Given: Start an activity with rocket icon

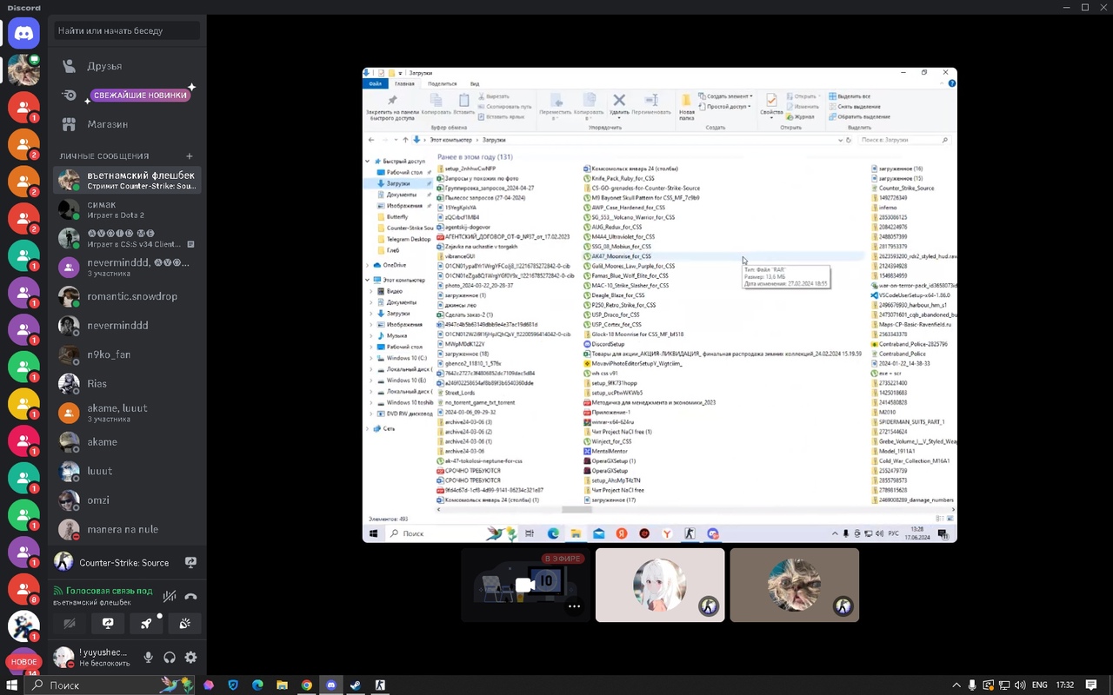Looking at the screenshot, I should point(146,624).
